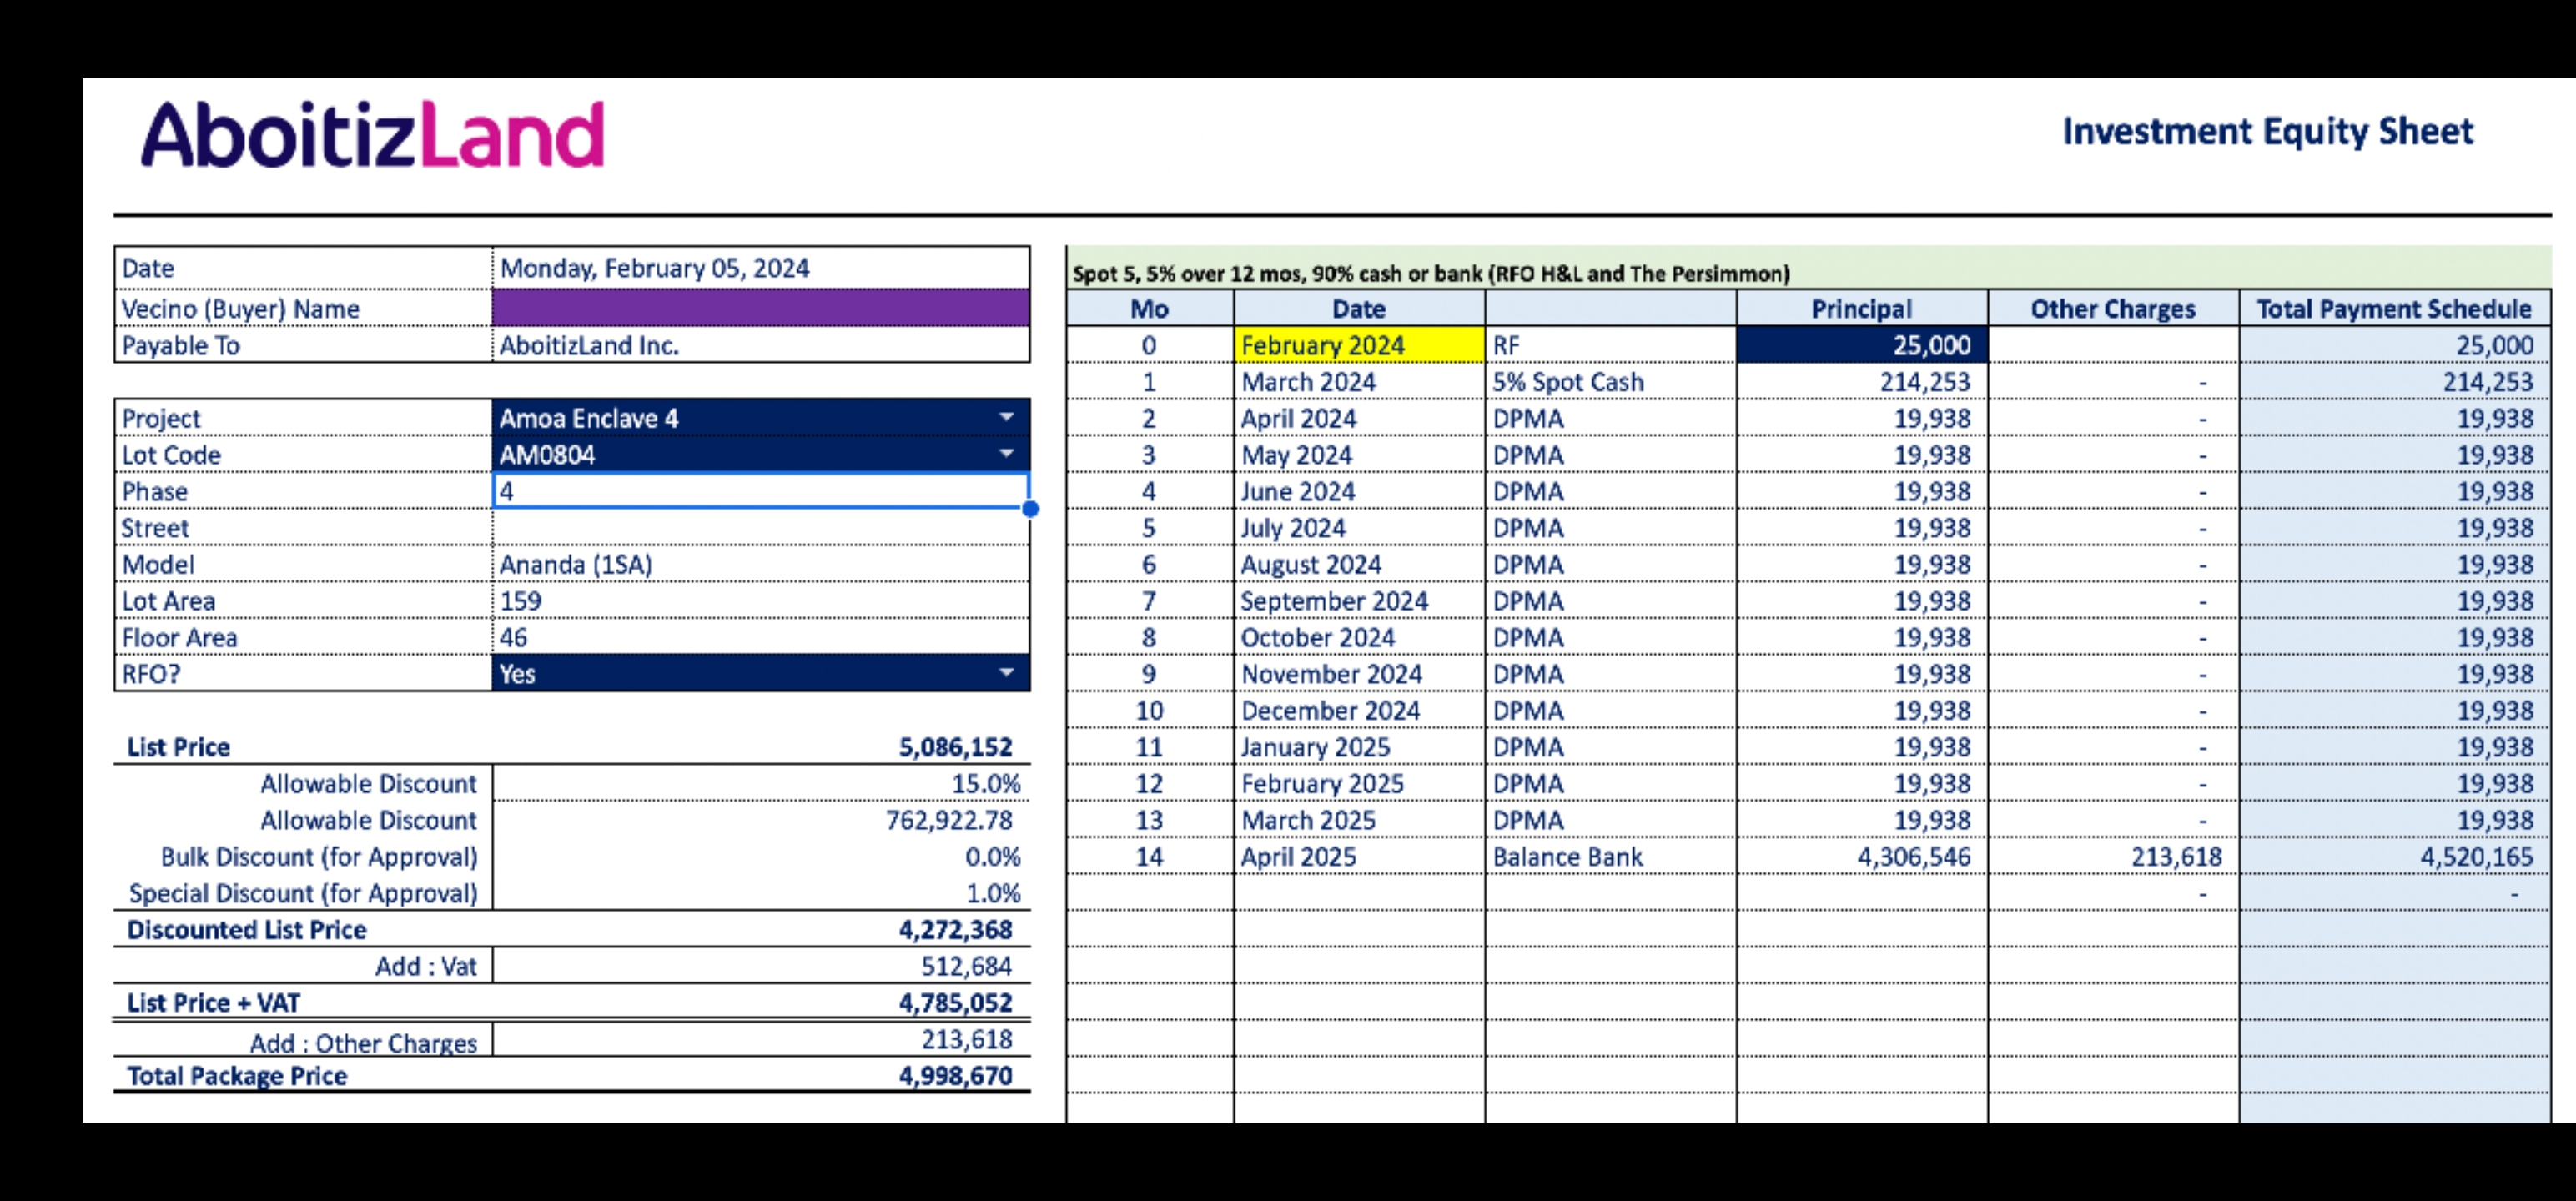The height and width of the screenshot is (1201, 2576).
Task: Select total payment 4,520,165 cell
Action: (x=2394, y=856)
